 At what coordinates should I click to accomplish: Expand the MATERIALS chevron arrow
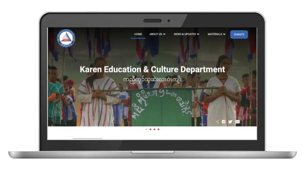[x=224, y=34]
